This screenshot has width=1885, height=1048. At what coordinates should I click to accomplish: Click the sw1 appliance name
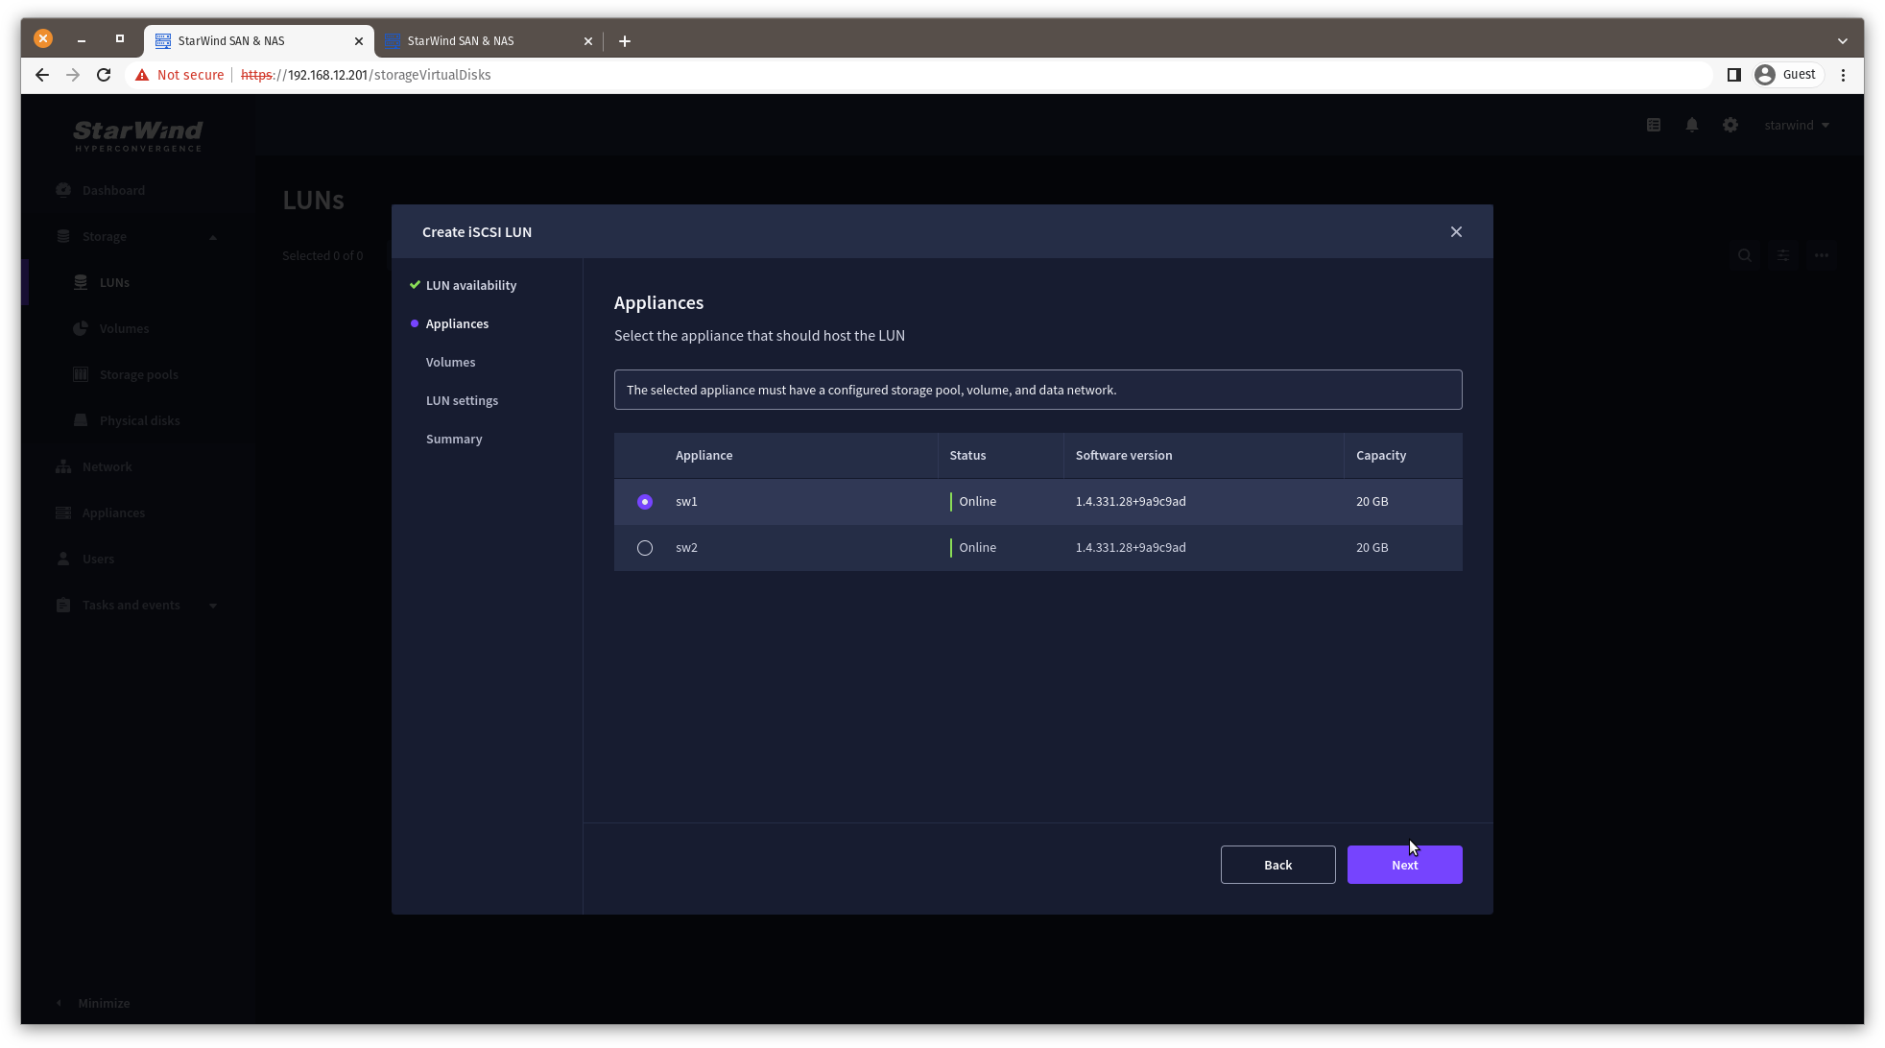[686, 502]
